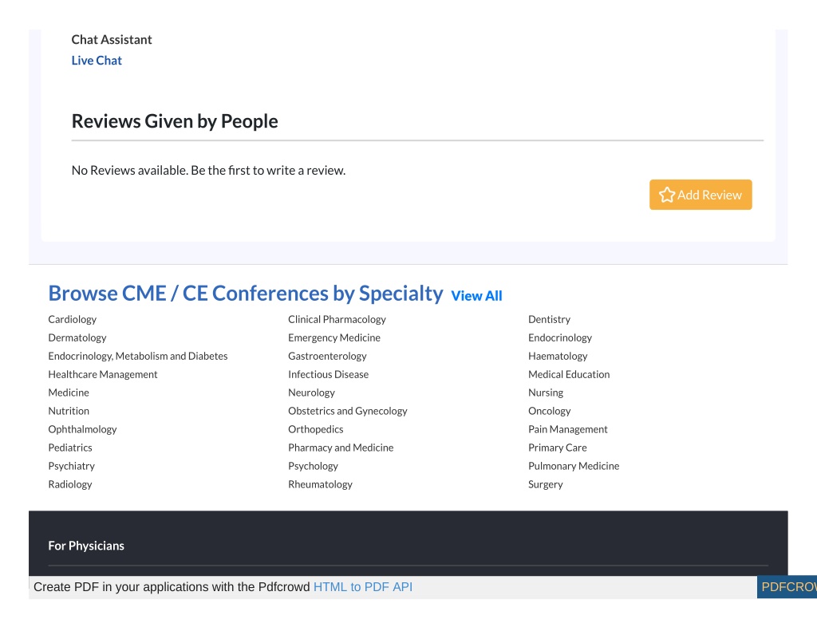
Task: Open Endocrinology, Metabolism and Diabetes link
Action: tap(138, 356)
